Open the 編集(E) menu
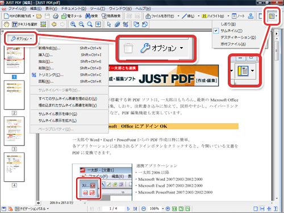The image size is (284, 213). pyautogui.click(x=36, y=9)
